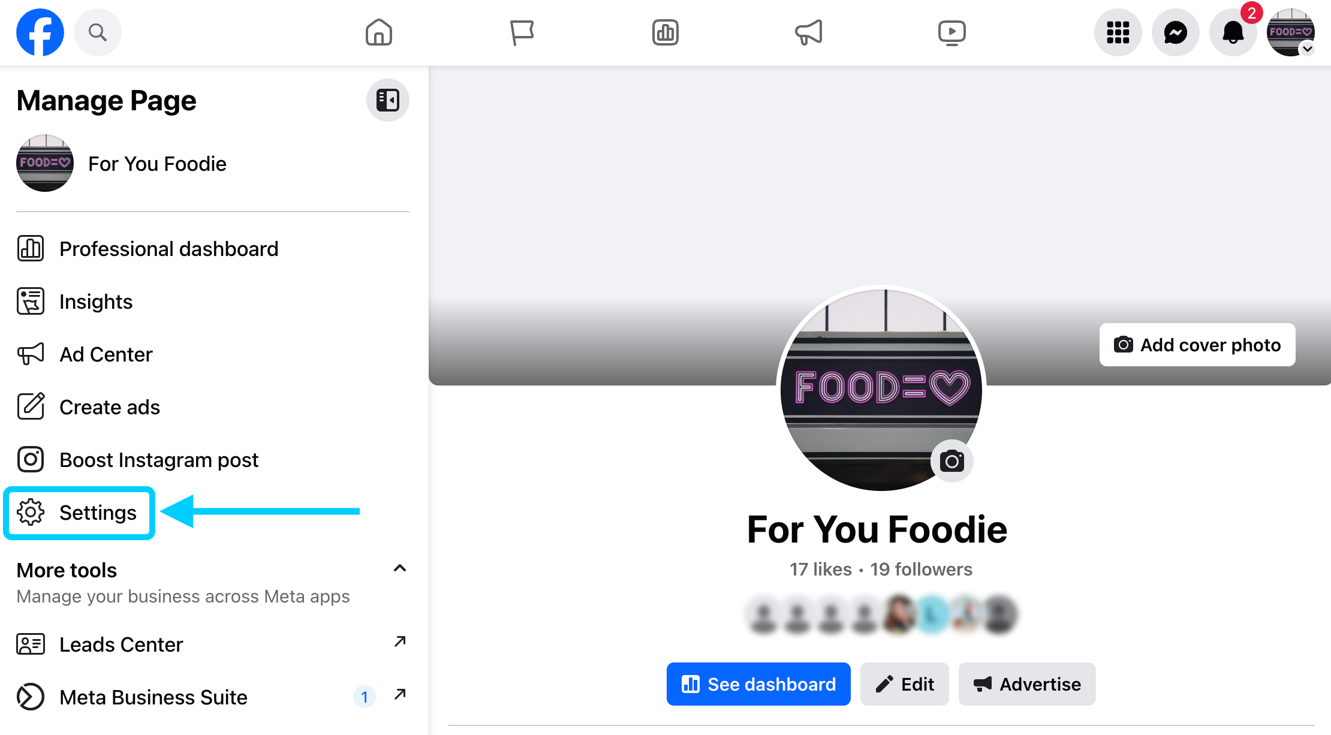This screenshot has width=1331, height=735.
Task: Click the Facebook logo icon
Action: coord(40,32)
